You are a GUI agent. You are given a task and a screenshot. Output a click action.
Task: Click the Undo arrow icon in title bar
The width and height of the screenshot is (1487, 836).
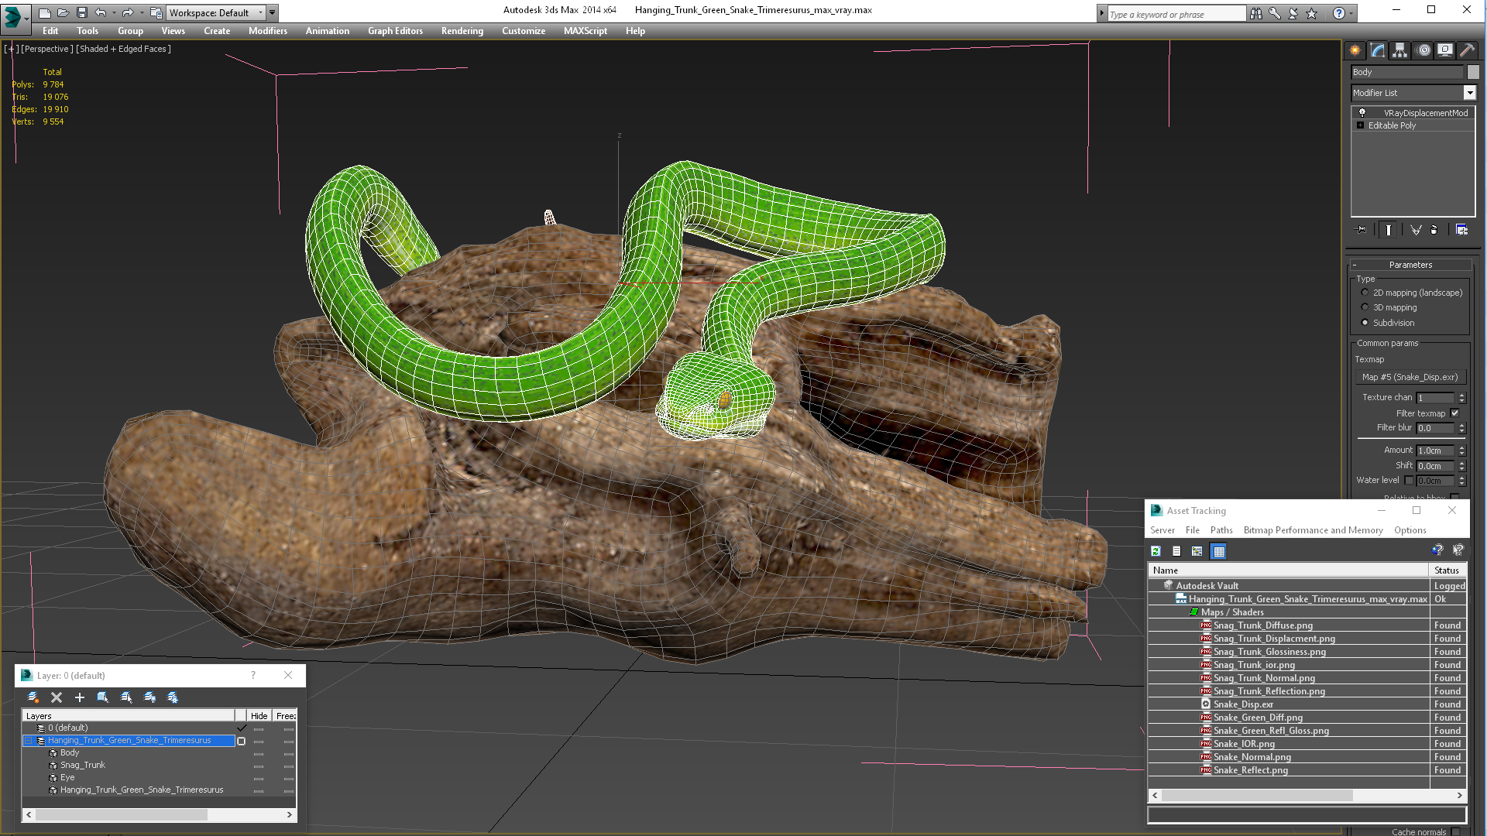(x=100, y=12)
